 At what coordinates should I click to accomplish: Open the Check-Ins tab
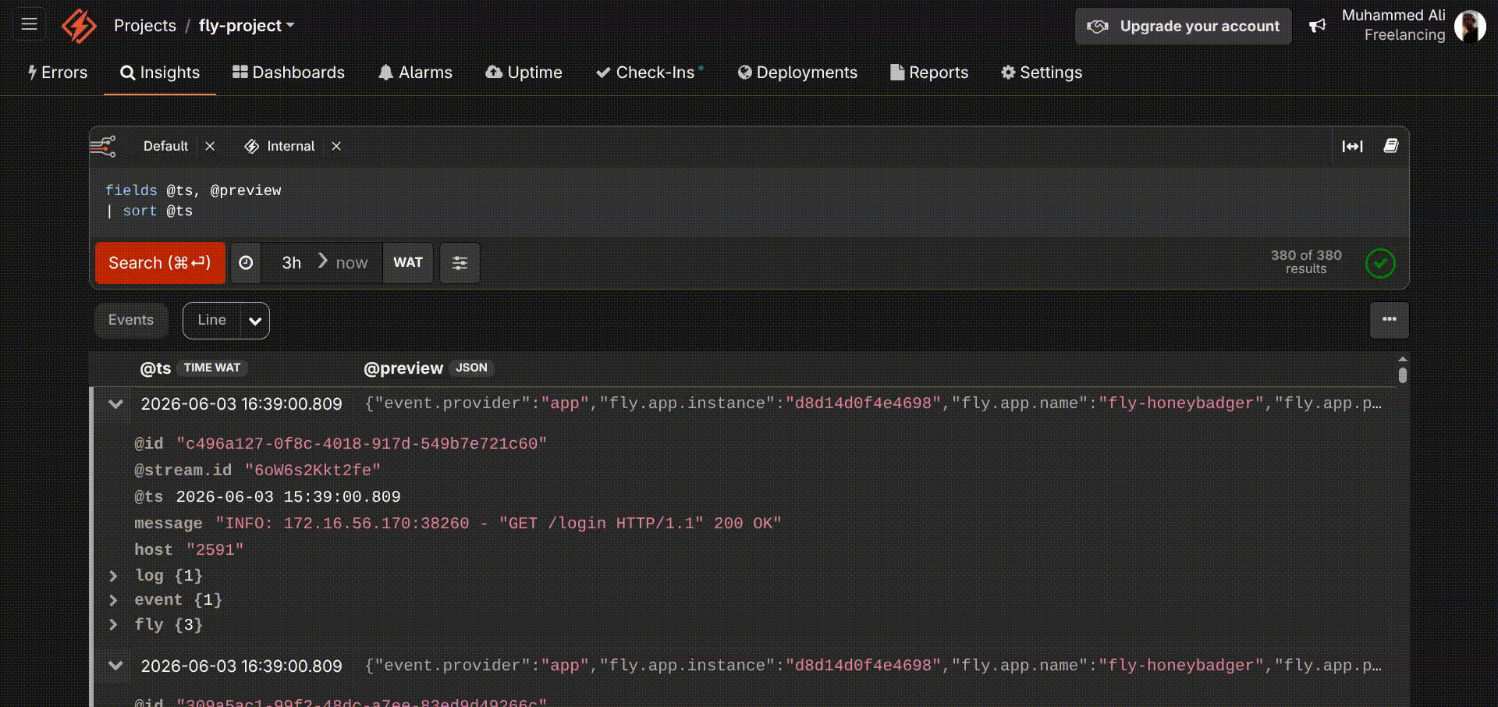[x=650, y=73]
